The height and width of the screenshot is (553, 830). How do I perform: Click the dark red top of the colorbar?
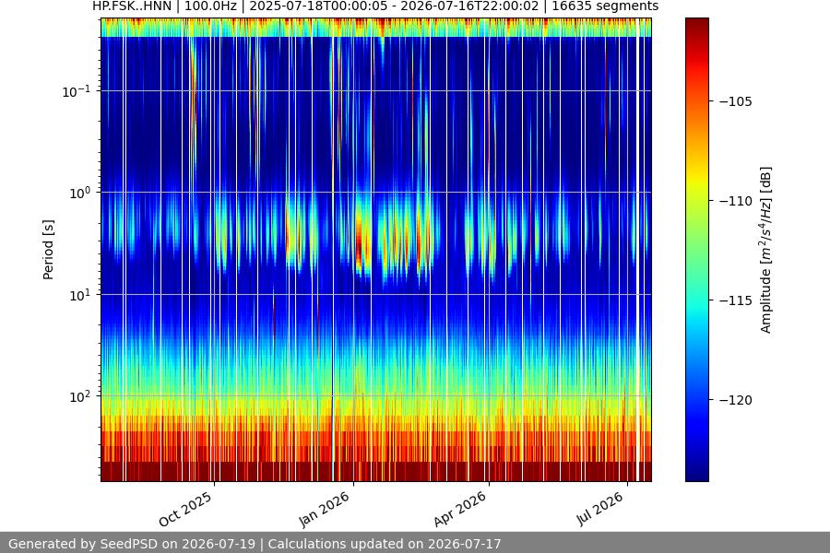tap(696, 27)
